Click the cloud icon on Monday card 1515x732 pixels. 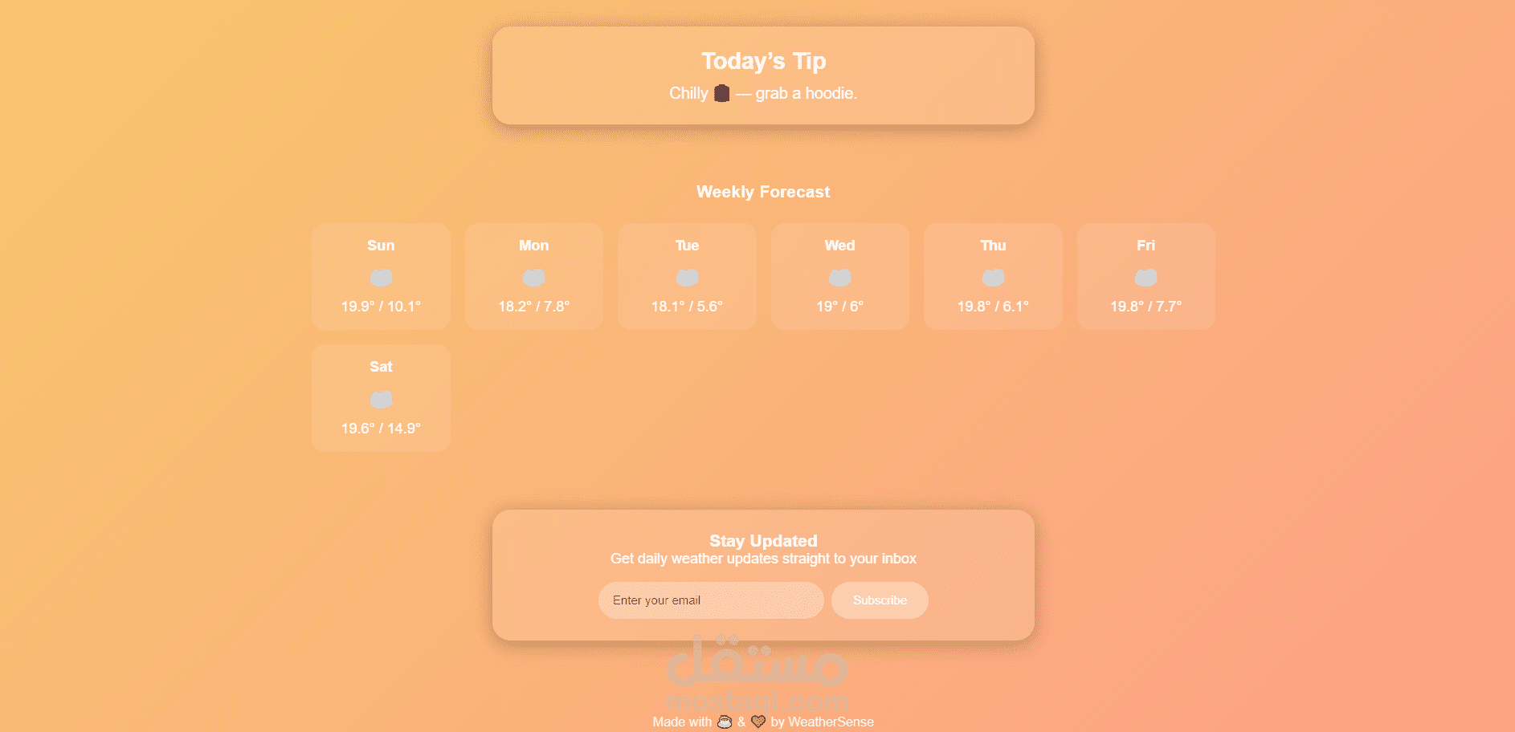coord(533,278)
